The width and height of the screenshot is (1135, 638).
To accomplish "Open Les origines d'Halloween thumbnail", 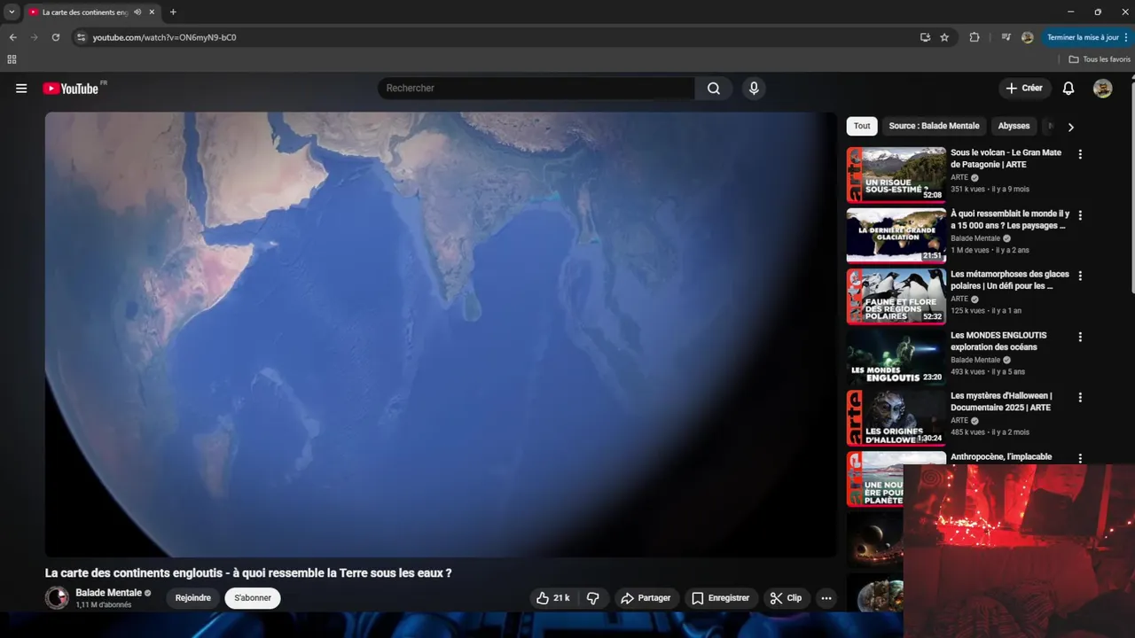I will point(896,418).
